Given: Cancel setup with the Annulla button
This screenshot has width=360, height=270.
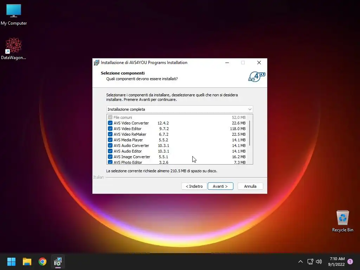Looking at the screenshot, I should click(x=250, y=186).
